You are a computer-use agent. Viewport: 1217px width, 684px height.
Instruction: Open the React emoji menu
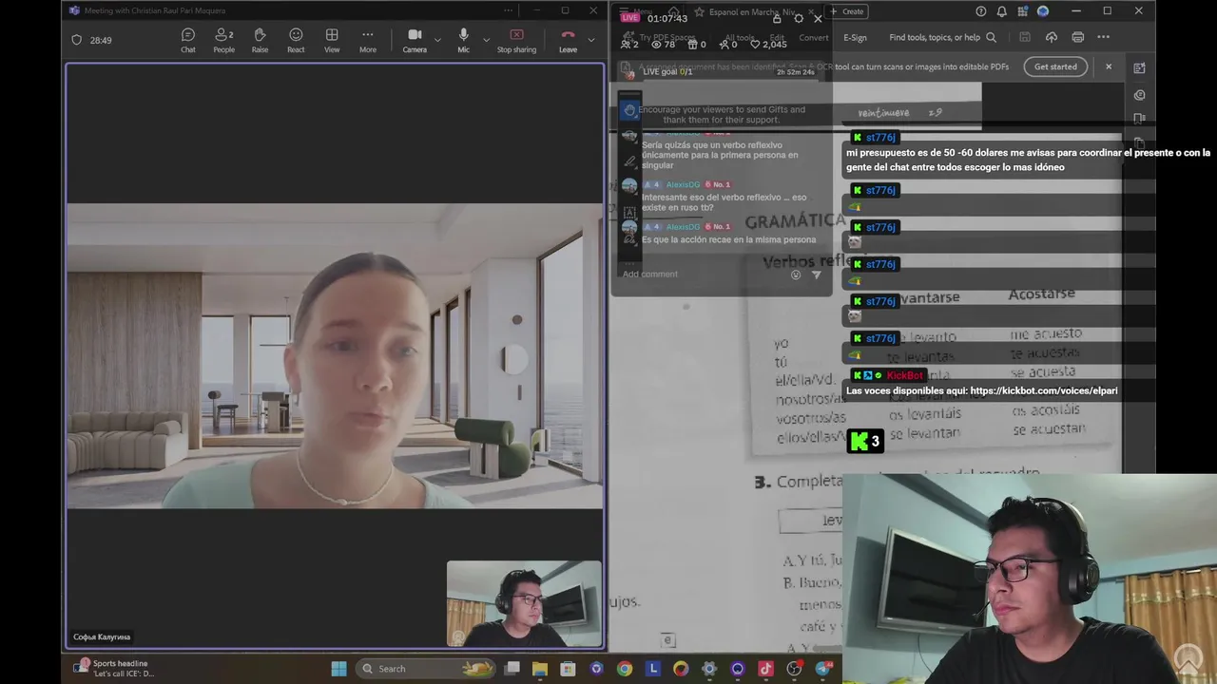click(296, 40)
